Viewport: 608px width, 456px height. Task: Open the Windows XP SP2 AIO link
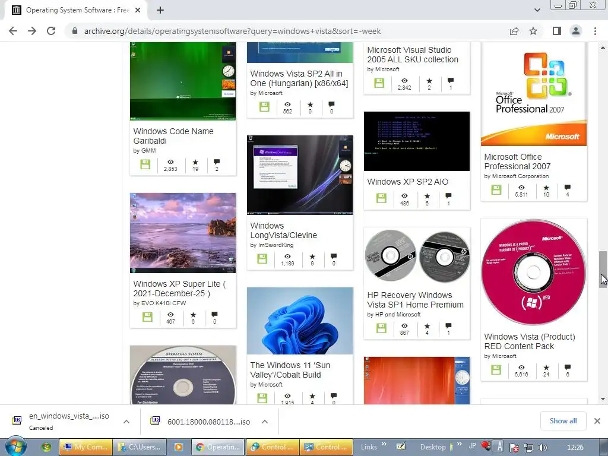407,182
